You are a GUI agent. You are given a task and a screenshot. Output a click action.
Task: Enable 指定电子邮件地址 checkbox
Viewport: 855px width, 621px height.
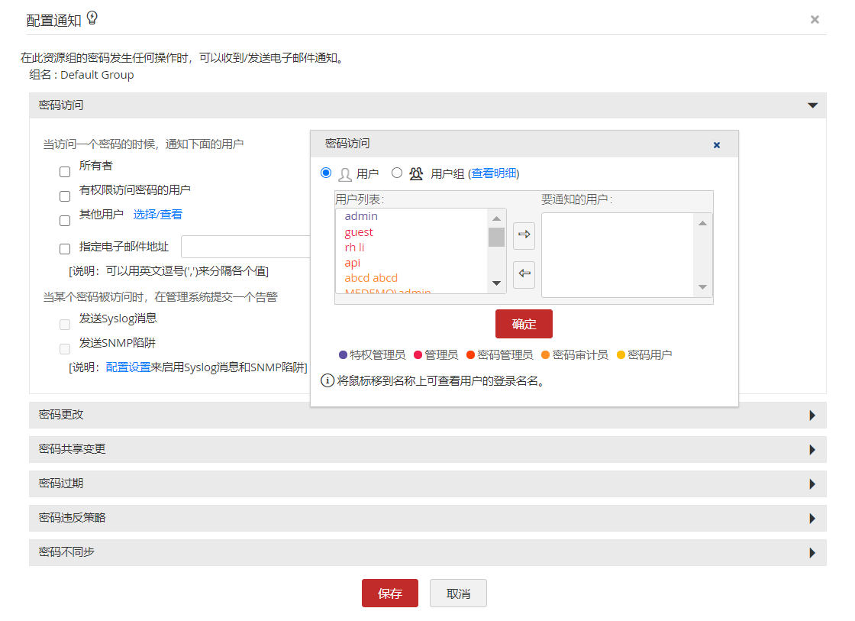pyautogui.click(x=65, y=249)
